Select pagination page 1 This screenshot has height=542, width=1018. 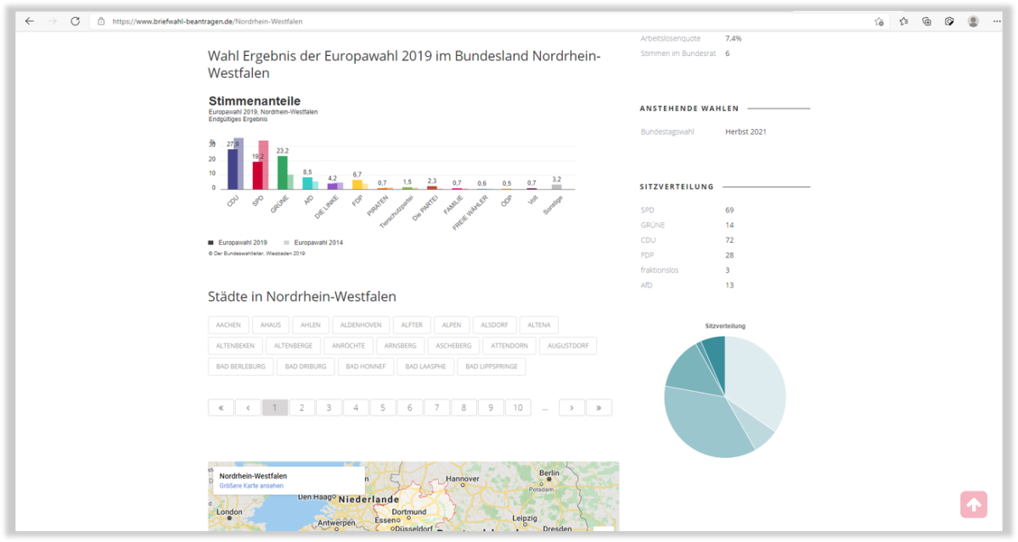coord(274,408)
